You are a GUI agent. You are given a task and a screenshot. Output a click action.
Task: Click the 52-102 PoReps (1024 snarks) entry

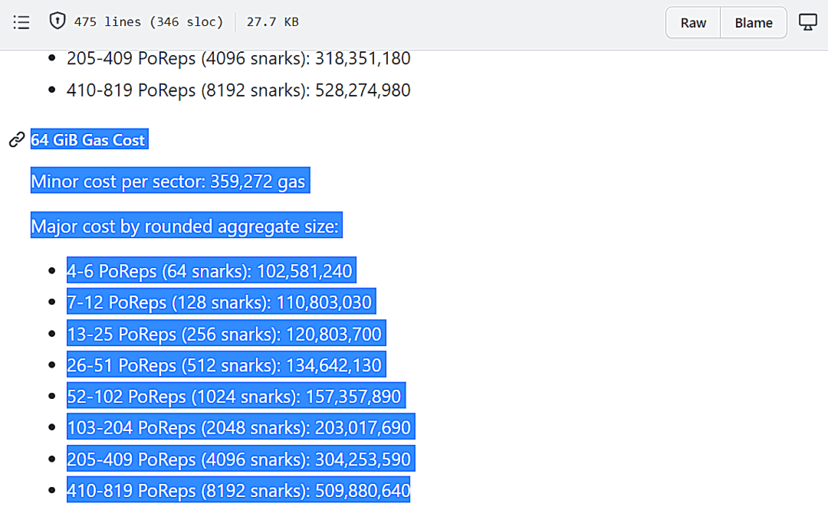coord(234,397)
